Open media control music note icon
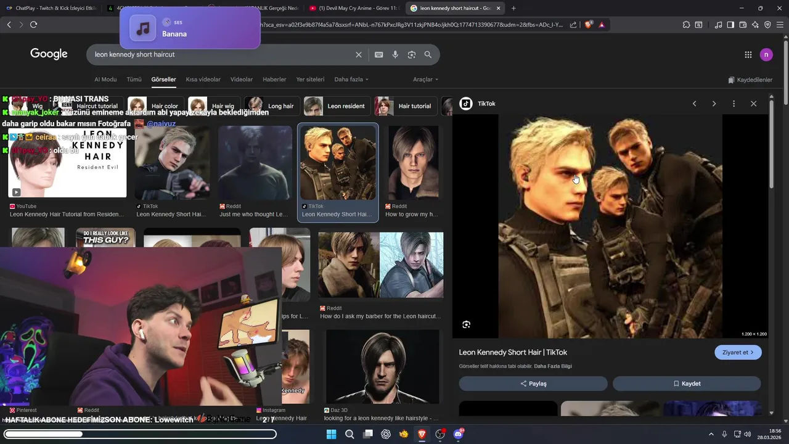The height and width of the screenshot is (444, 789). coord(718,25)
